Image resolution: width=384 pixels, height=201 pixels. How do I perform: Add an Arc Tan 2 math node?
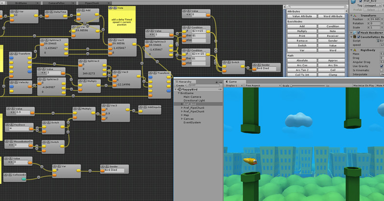[302, 70]
